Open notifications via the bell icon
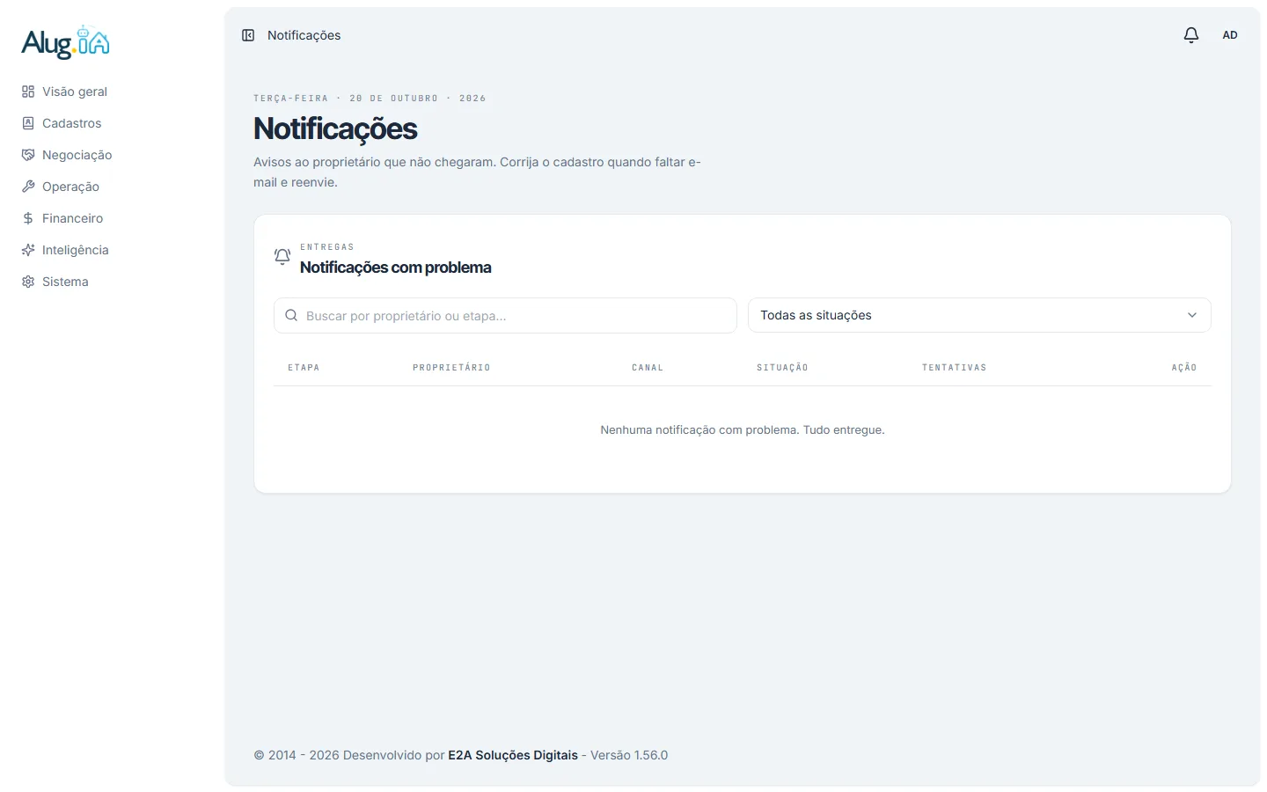 [1191, 35]
